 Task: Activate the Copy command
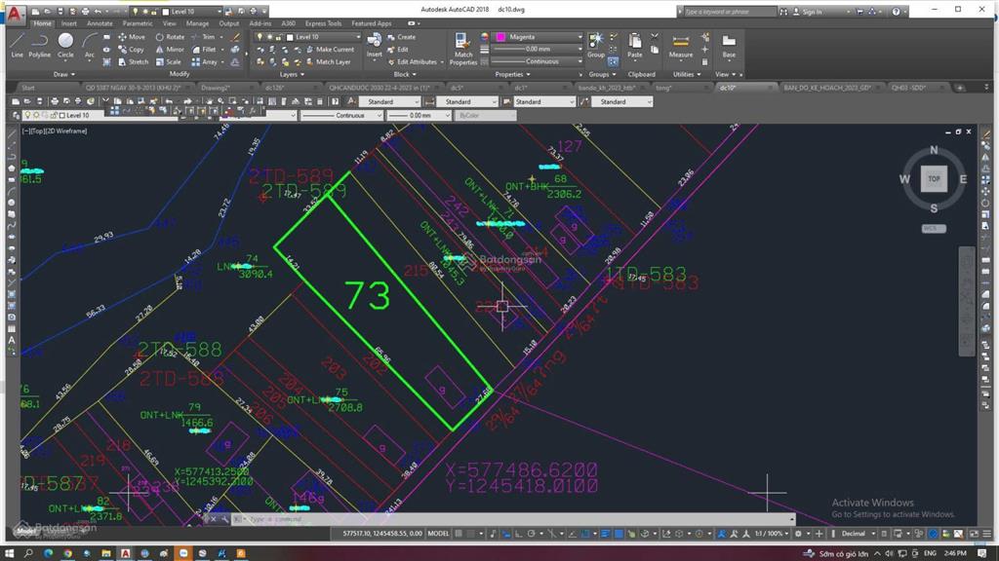[x=132, y=49]
